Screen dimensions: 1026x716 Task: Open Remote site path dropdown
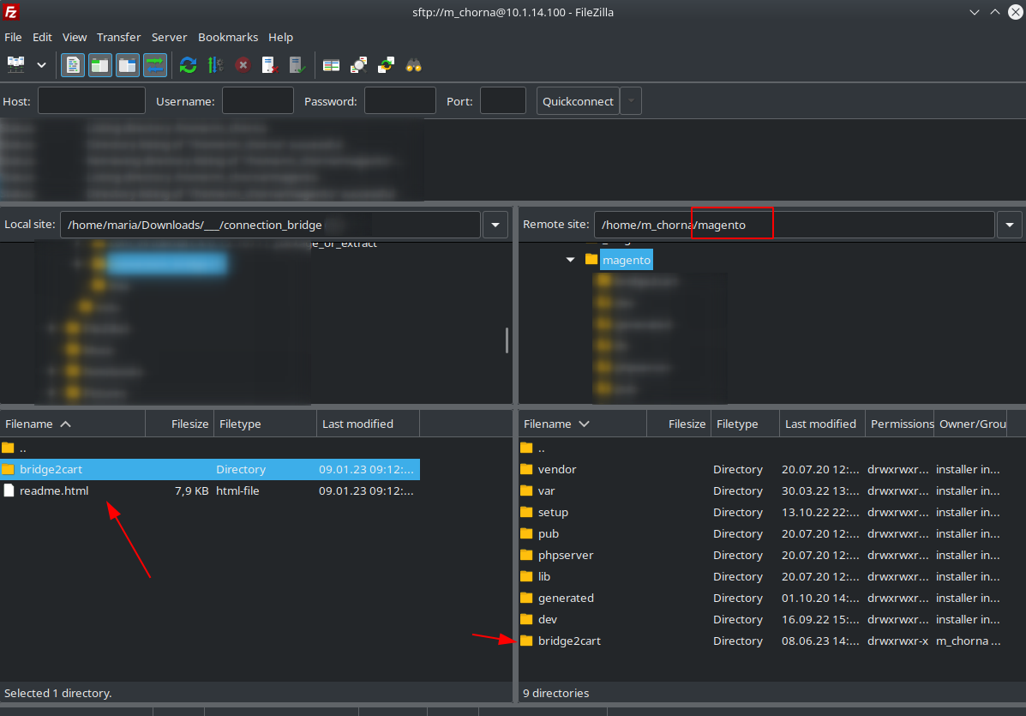tap(1010, 225)
